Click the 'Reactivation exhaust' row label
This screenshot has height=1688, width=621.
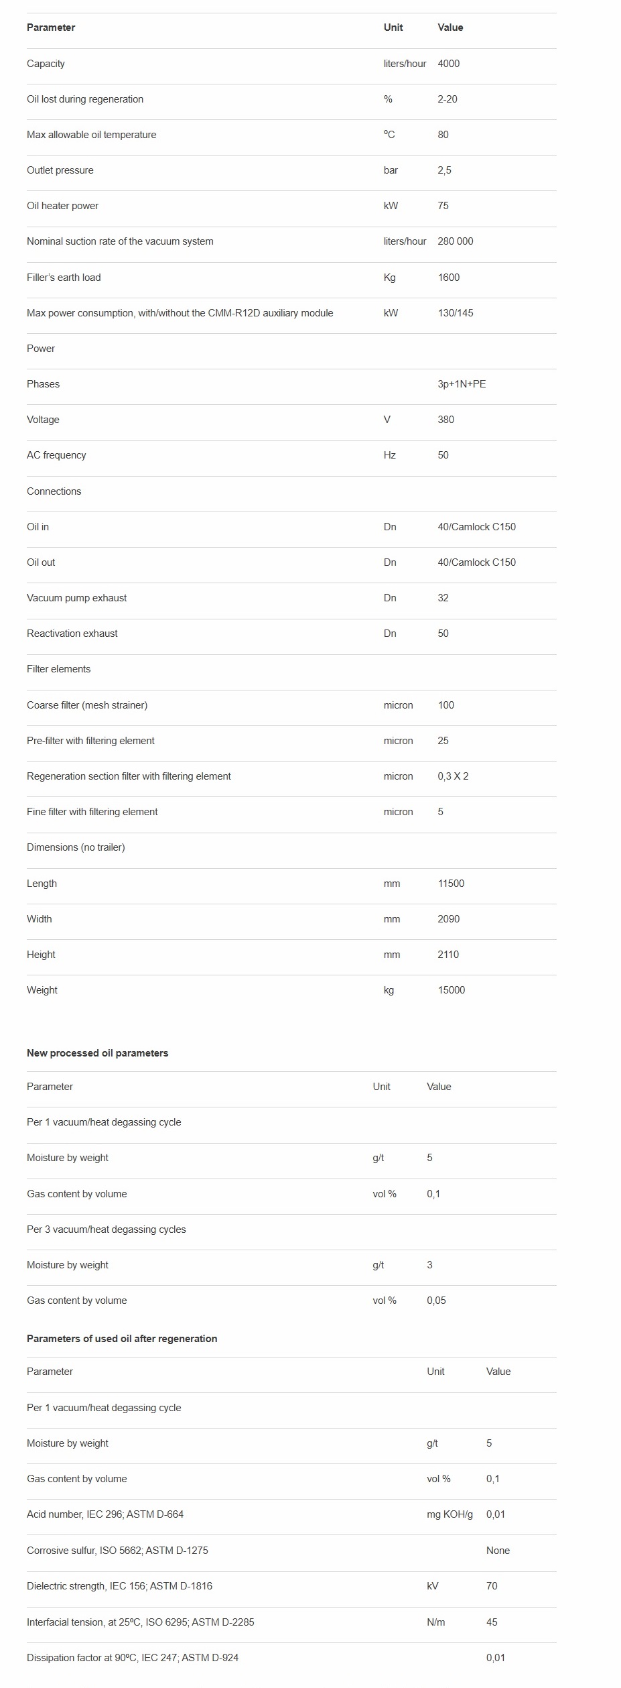(x=72, y=634)
